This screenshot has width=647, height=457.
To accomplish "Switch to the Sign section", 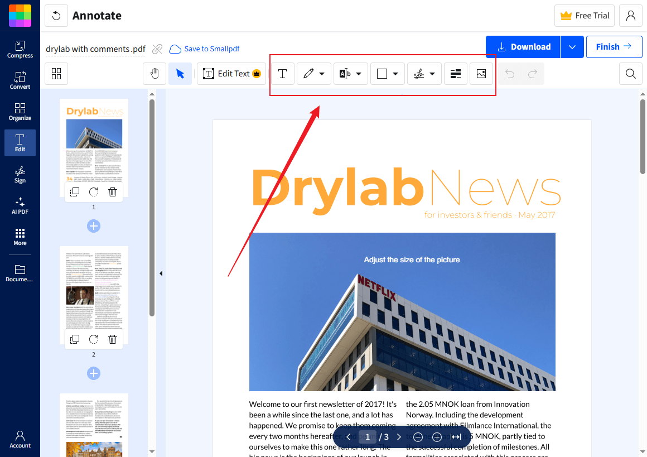I will click(x=20, y=174).
